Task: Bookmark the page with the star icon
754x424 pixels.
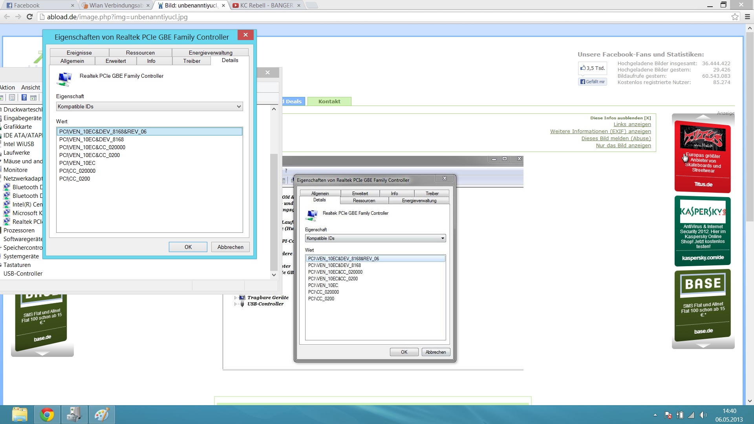Action: click(735, 17)
